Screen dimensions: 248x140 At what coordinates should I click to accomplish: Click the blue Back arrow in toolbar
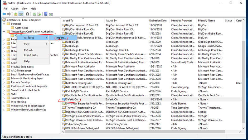pyautogui.click(x=4, y=14)
